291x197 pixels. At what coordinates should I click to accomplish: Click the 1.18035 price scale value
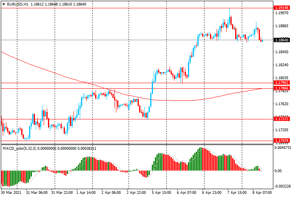pos(282,78)
